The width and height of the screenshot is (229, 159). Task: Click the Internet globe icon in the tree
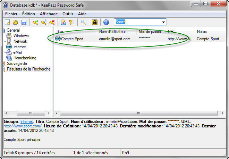pyautogui.click(x=9, y=47)
